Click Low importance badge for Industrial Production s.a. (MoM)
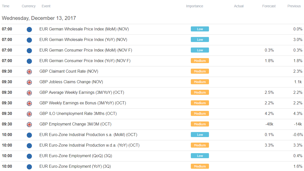Image resolution: width=304 pixels, height=171 pixels. (200, 135)
